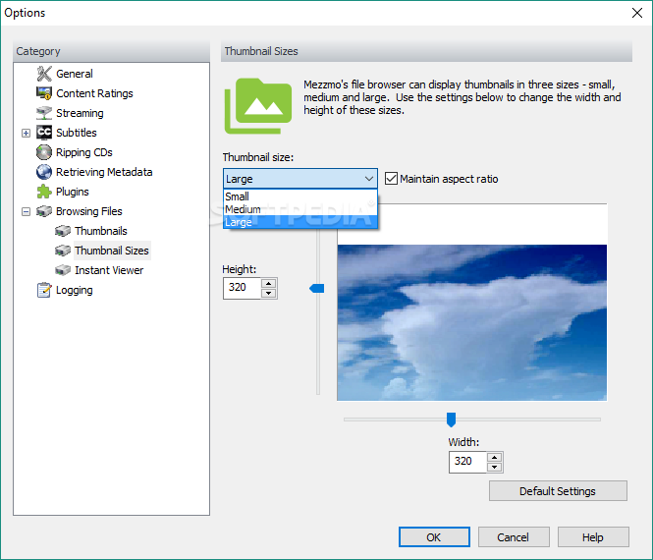Image resolution: width=653 pixels, height=560 pixels.
Task: Choose Medium from the dropdown list
Action: coord(300,209)
